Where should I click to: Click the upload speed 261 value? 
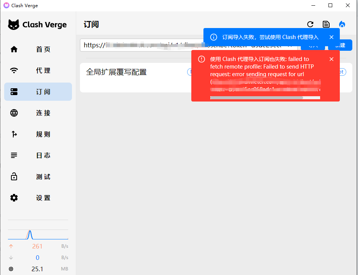click(x=37, y=246)
